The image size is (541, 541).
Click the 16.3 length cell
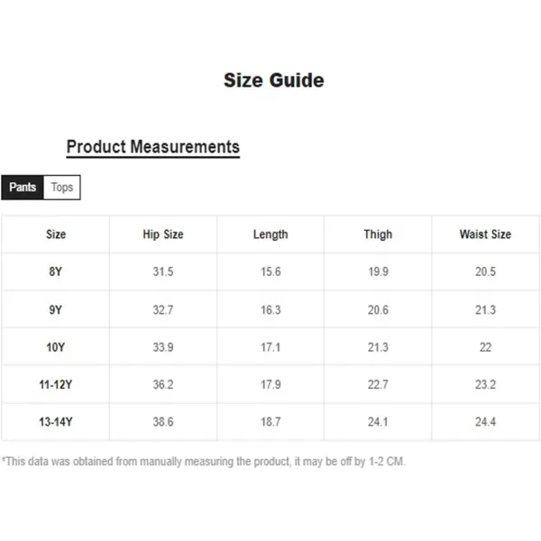click(x=270, y=310)
